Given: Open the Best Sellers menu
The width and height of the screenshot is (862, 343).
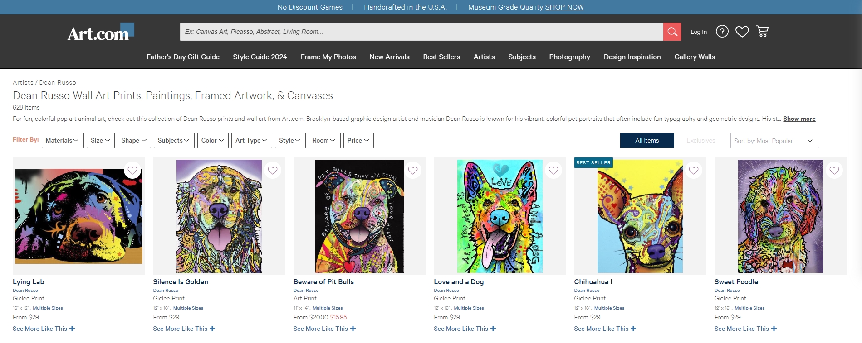Looking at the screenshot, I should pos(441,57).
